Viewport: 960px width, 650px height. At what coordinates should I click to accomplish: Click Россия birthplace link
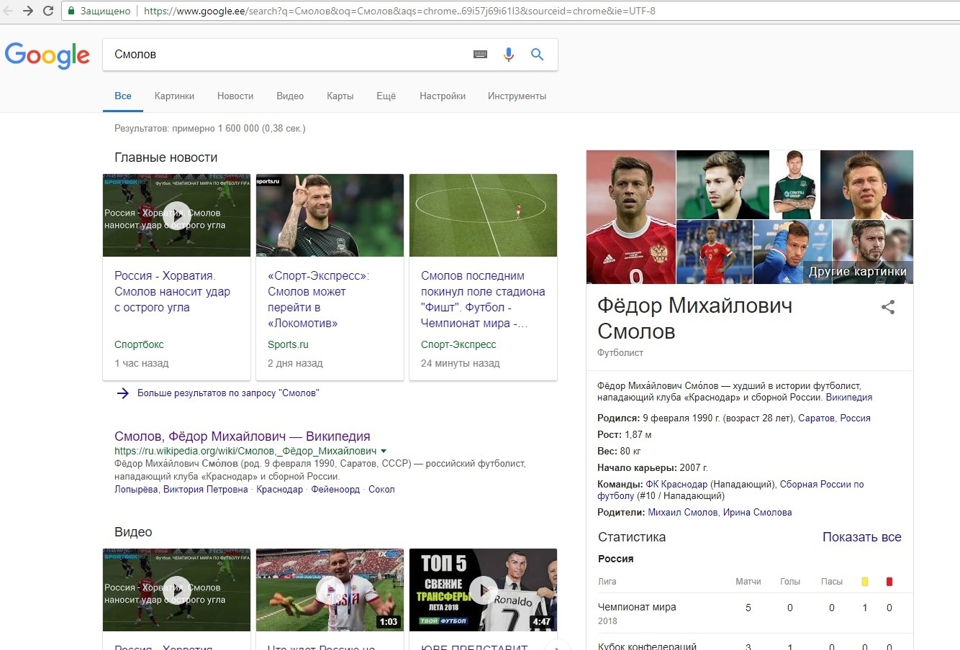856,418
